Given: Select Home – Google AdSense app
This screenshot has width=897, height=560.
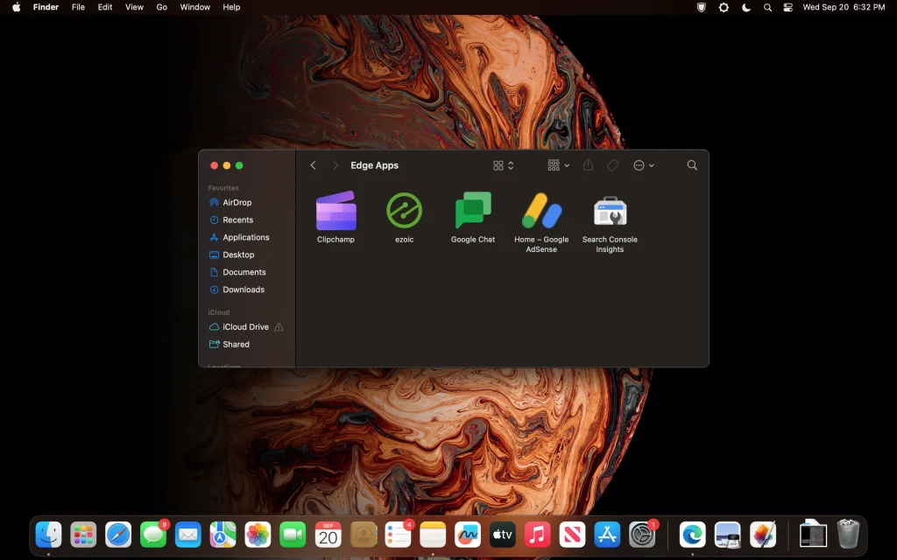Looking at the screenshot, I should coord(541,211).
